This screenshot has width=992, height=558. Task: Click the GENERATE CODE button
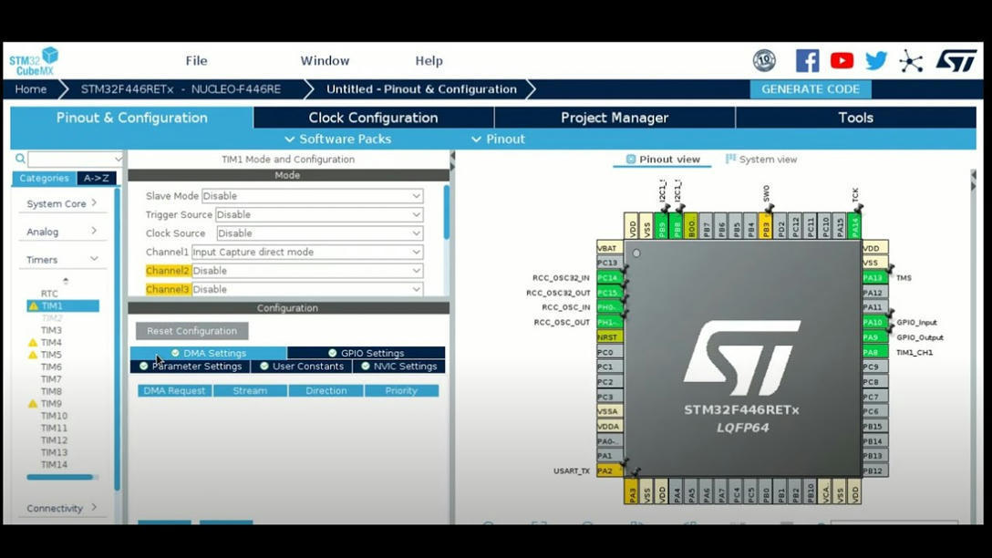811,88
